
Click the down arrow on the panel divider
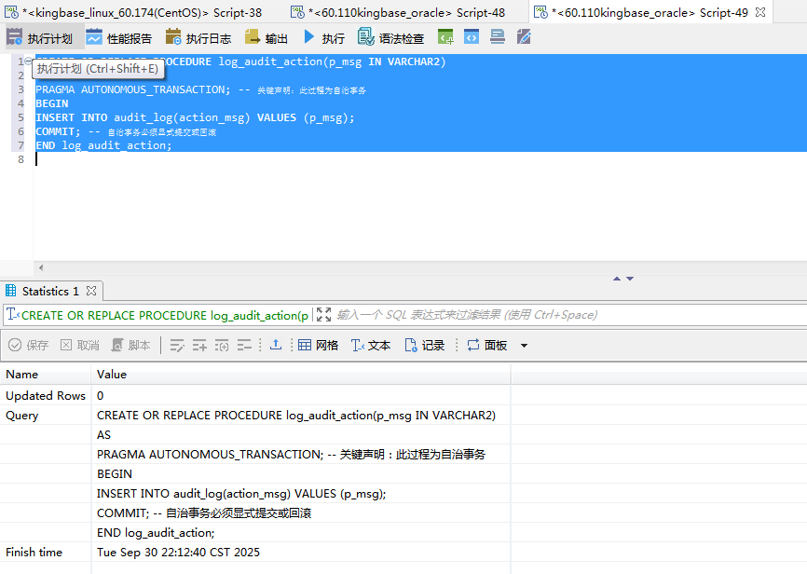click(631, 279)
